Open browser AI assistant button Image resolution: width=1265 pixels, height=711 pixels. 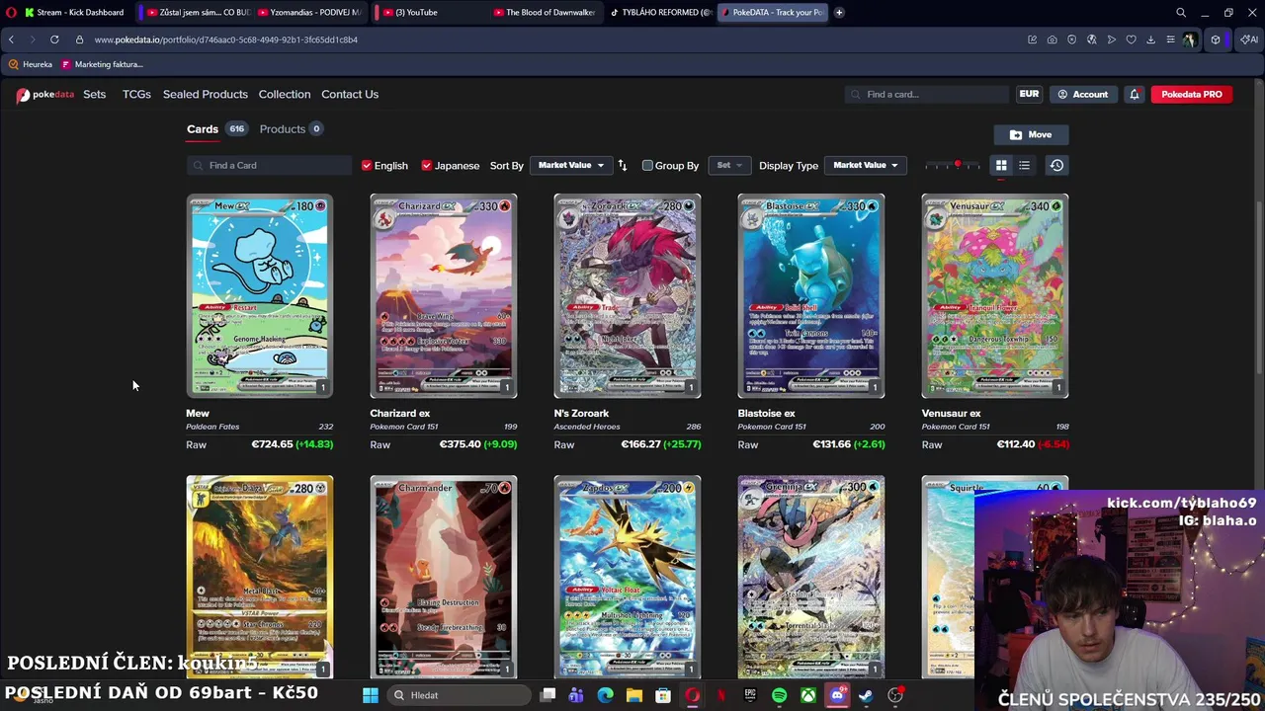tap(1249, 39)
